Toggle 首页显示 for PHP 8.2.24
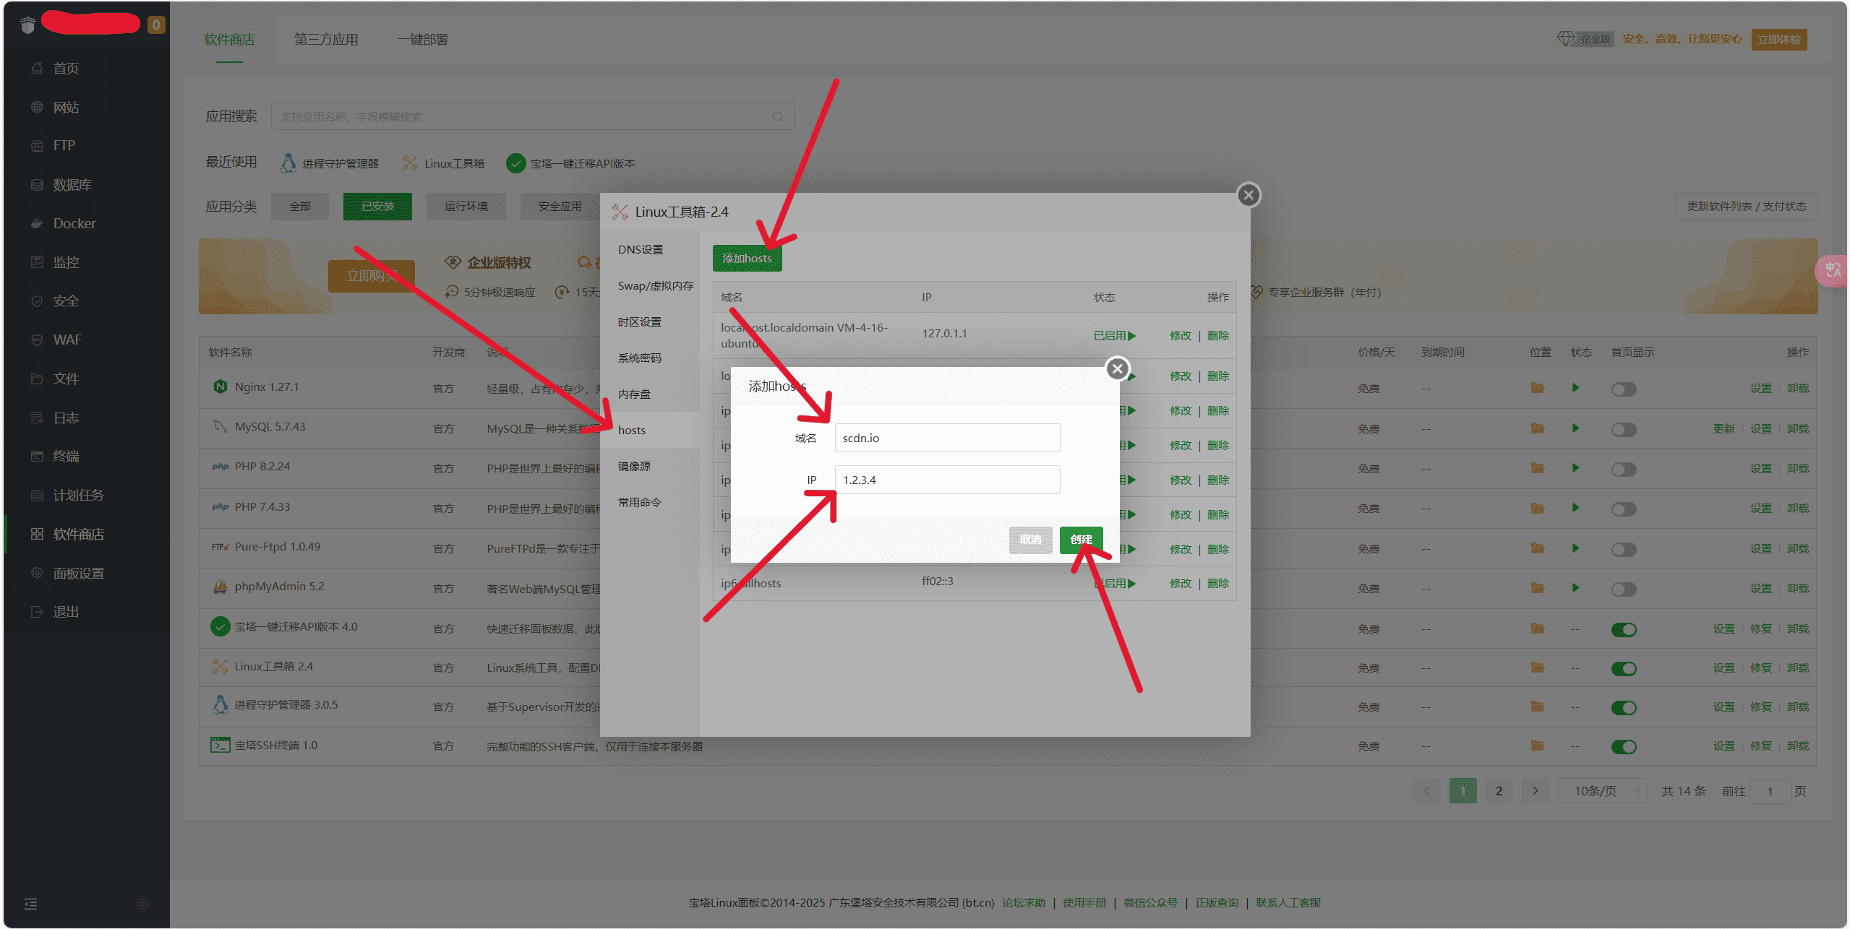Screen dimensions: 1850x929 1624,470
